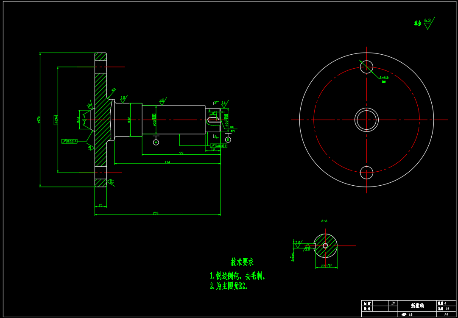Screen dimensions: 458x318
Task: Click the A4 sheet size cell
Action: click(x=446, y=315)
